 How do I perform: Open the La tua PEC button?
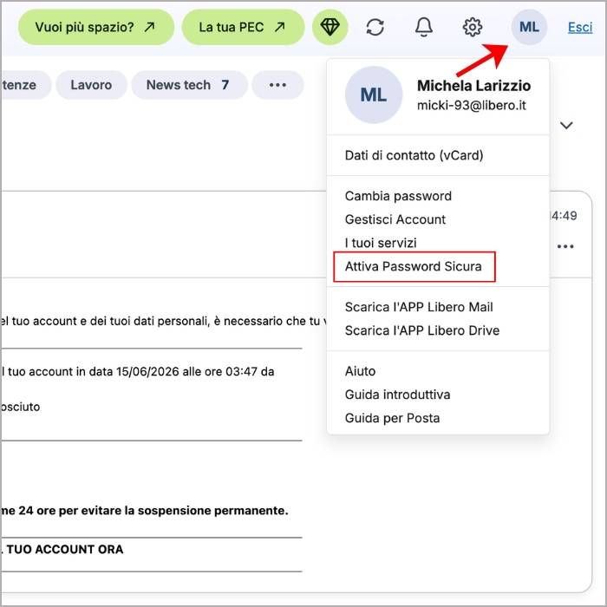(x=243, y=27)
